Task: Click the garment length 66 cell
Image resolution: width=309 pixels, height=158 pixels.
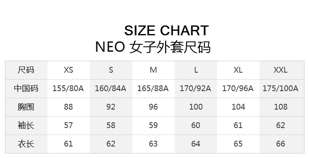Action: [281, 144]
